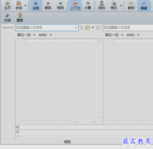153x149 pixels.
Task: Click the copy-to-left arrow in detail row
Action: 17,132
